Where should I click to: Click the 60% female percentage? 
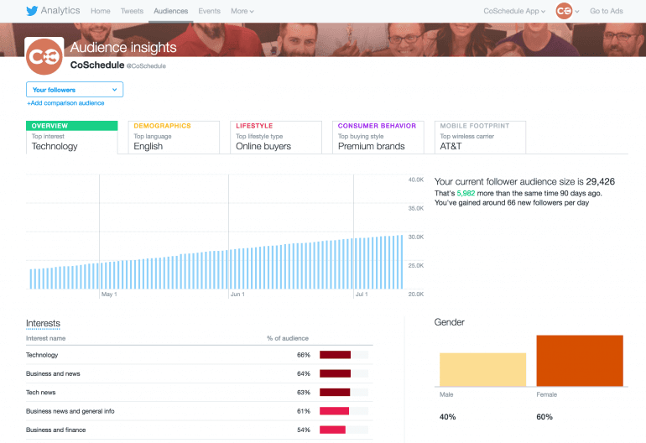click(544, 417)
